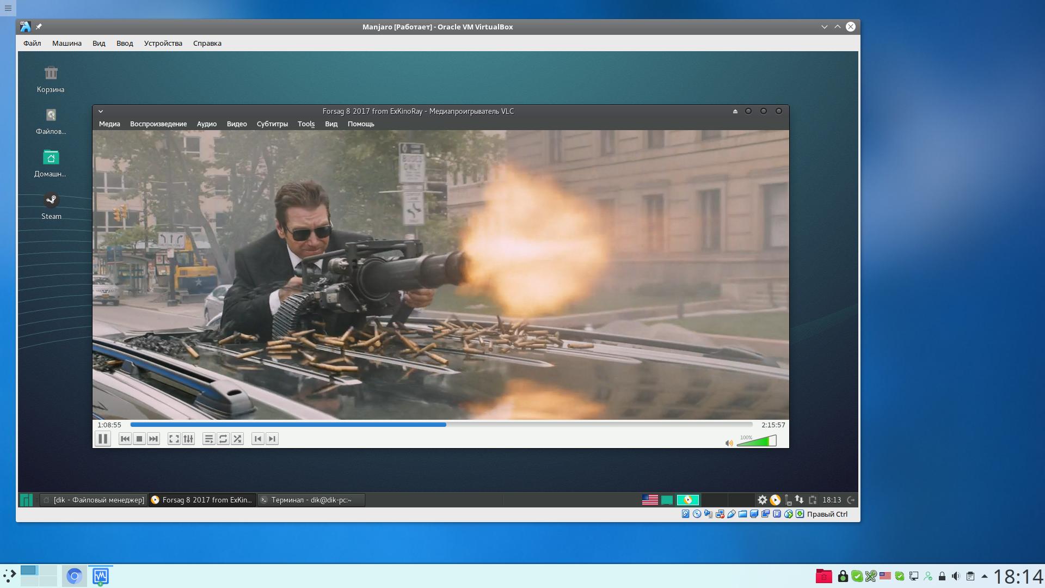Click VirtualBox hard disk status icon

pos(686,514)
